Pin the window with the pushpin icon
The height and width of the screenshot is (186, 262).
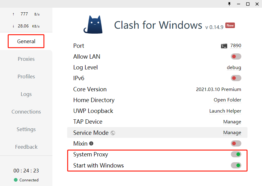229,4
